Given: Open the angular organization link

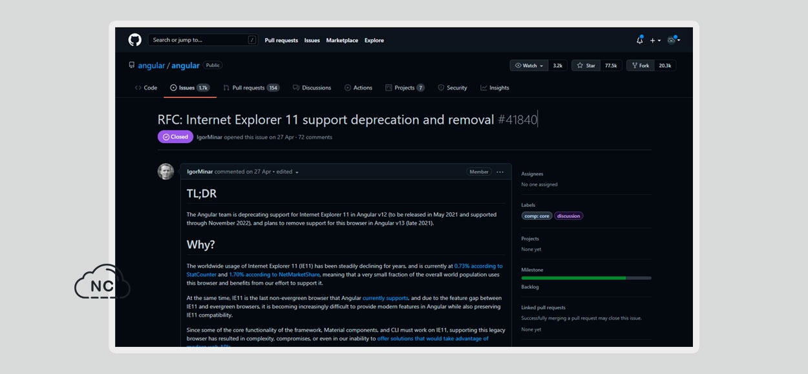Looking at the screenshot, I should click(151, 66).
